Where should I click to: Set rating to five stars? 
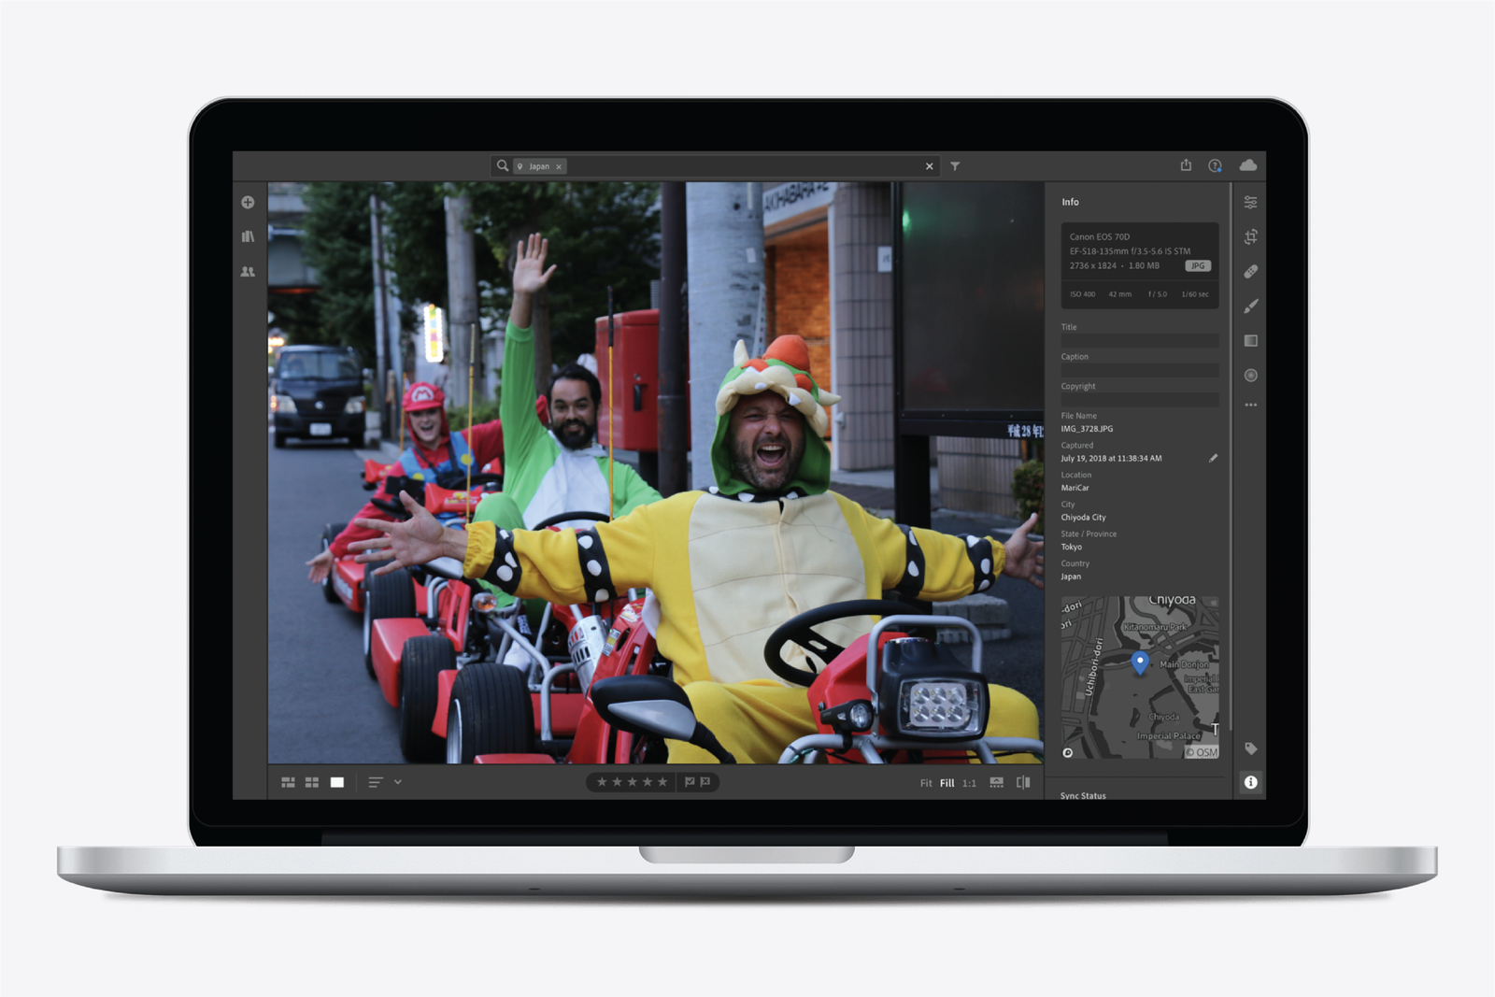pyautogui.click(x=662, y=782)
